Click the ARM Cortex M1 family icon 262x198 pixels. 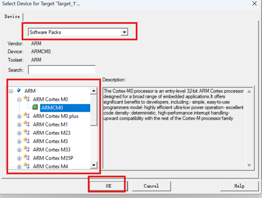click(x=27, y=124)
